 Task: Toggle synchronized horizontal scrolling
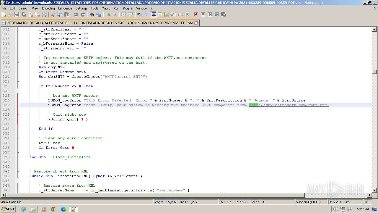130,14
